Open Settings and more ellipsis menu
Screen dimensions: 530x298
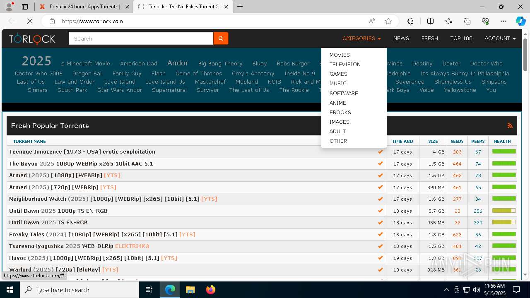[503, 21]
